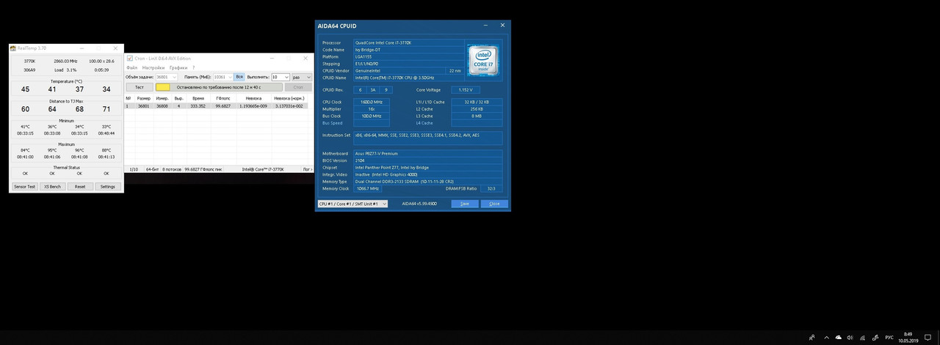Image resolution: width=940 pixels, height=345 pixels.
Task: Click the DRAM:FSB Ratio 32:3 value
Action: (x=491, y=188)
